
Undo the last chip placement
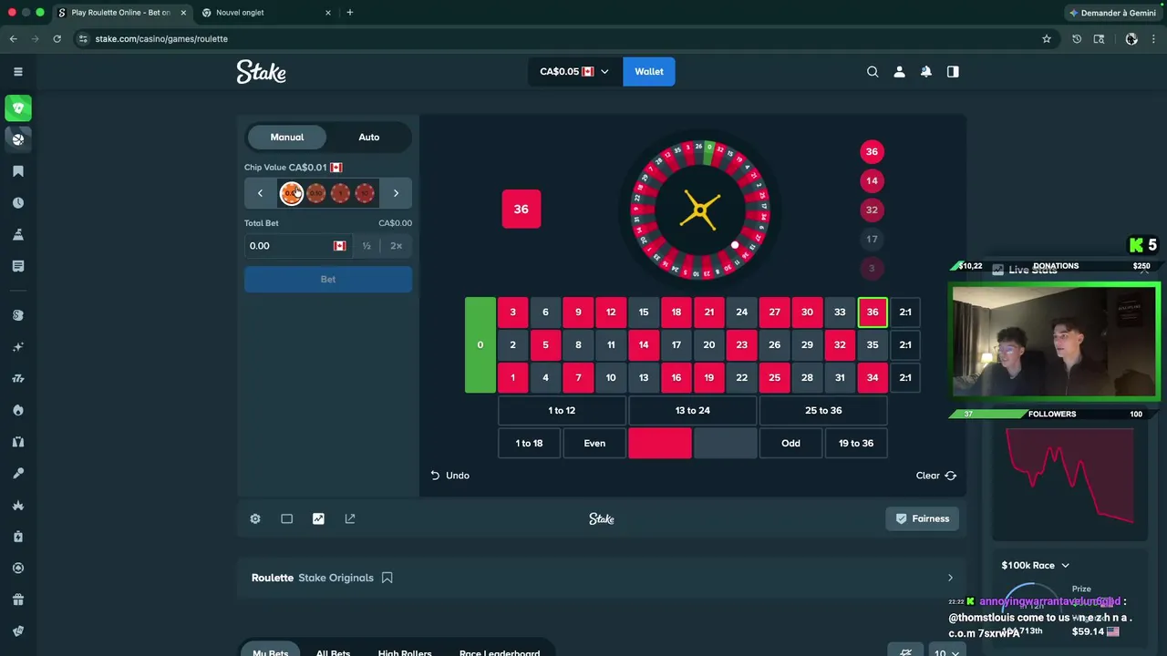coord(449,476)
